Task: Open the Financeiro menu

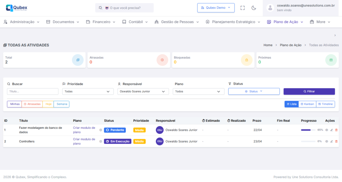Action: 101,22
